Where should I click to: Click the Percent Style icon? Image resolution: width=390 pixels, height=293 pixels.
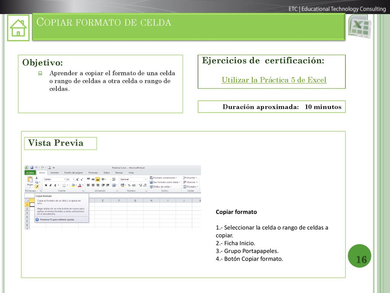tap(129, 185)
